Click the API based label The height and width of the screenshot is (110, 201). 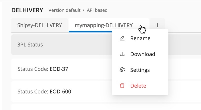(x=97, y=11)
